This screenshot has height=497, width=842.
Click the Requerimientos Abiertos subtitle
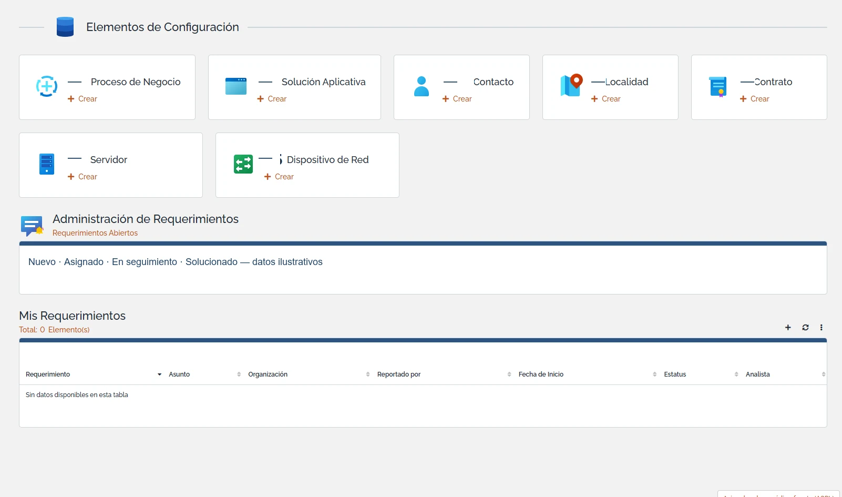coord(95,233)
